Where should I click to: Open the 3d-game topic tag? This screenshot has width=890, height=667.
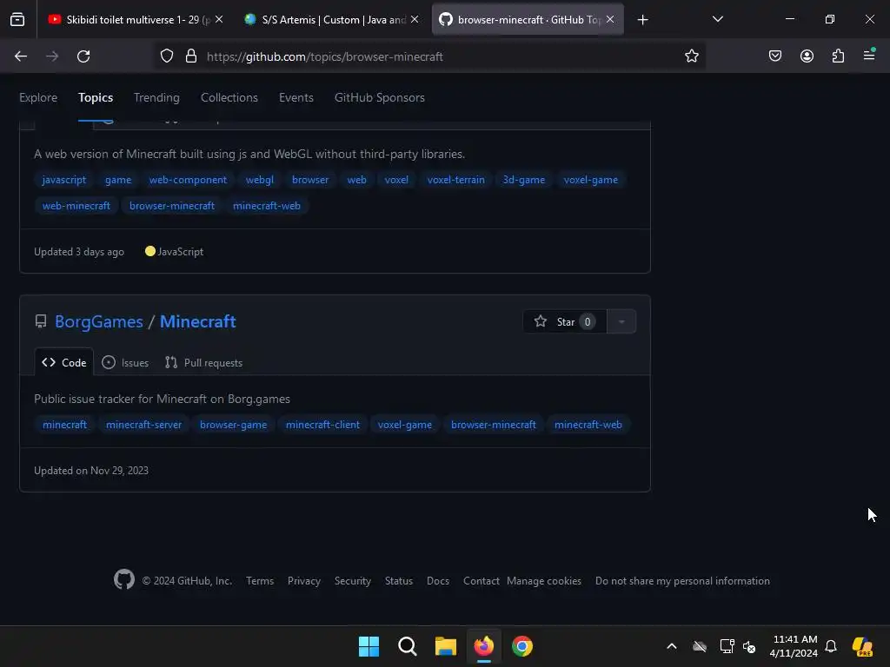click(x=524, y=180)
